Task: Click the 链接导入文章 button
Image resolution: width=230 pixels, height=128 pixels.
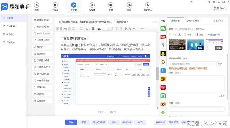Action: pos(42,27)
